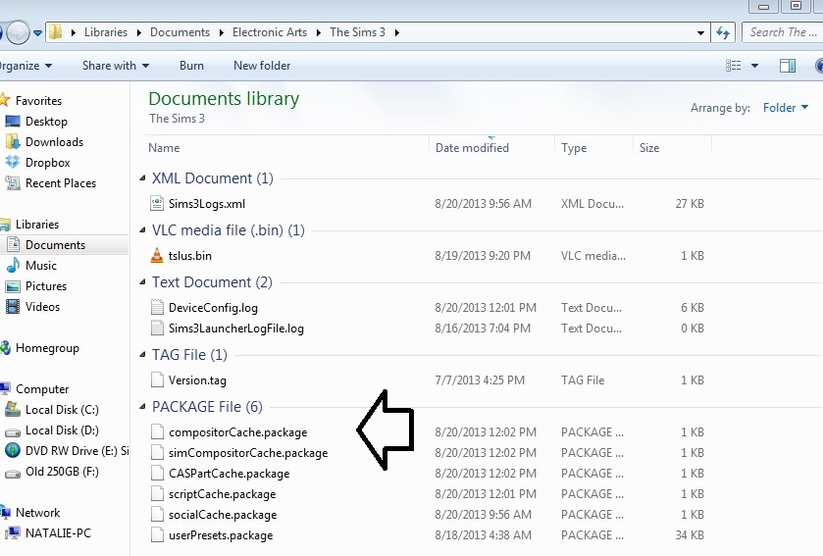Click the DVD RW Drive (E:) icon

coord(13,450)
